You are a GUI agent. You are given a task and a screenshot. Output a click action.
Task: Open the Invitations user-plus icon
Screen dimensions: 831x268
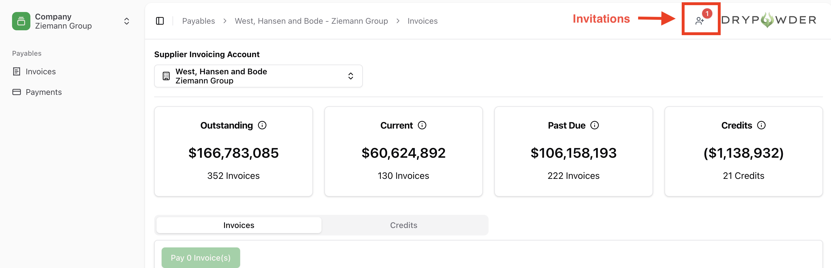pyautogui.click(x=699, y=21)
